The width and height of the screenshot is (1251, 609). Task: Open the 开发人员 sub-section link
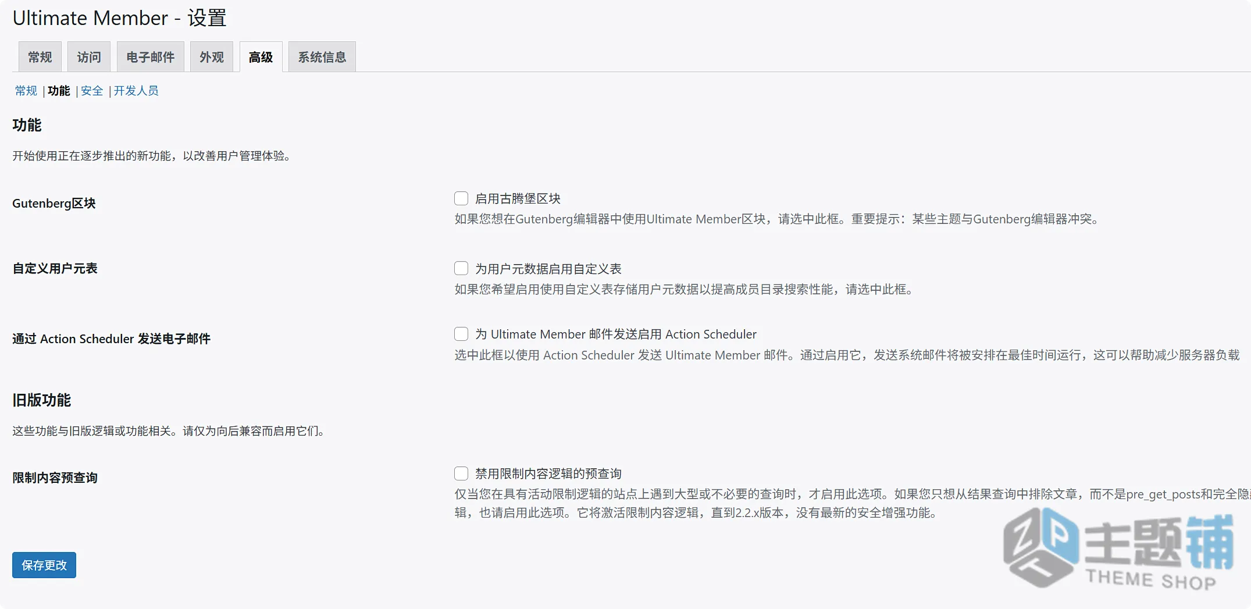pos(136,91)
